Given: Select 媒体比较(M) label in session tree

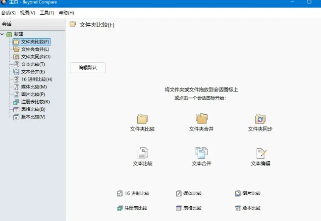Looking at the screenshot, I should [34, 87].
